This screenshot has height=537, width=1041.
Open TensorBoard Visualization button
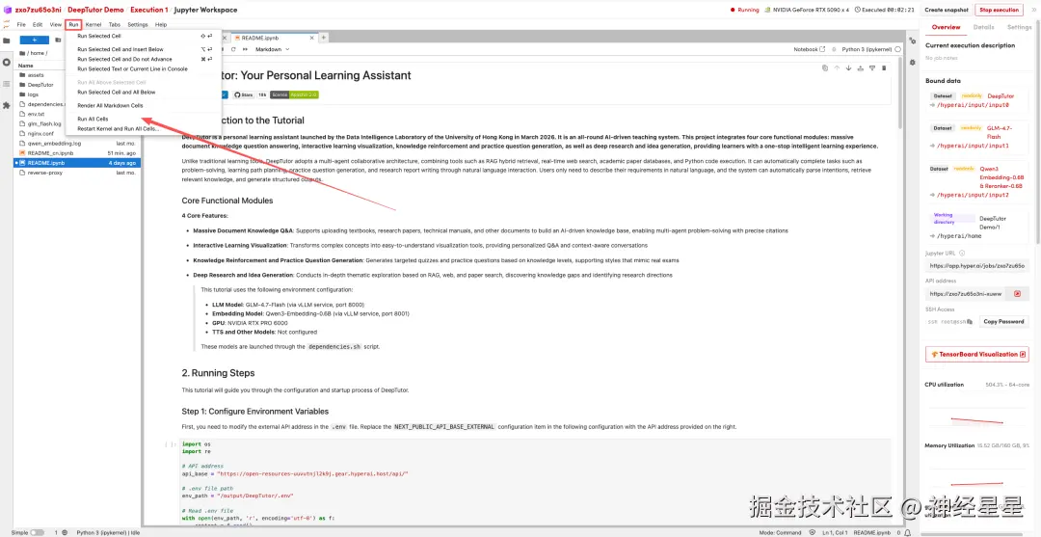[976, 355]
